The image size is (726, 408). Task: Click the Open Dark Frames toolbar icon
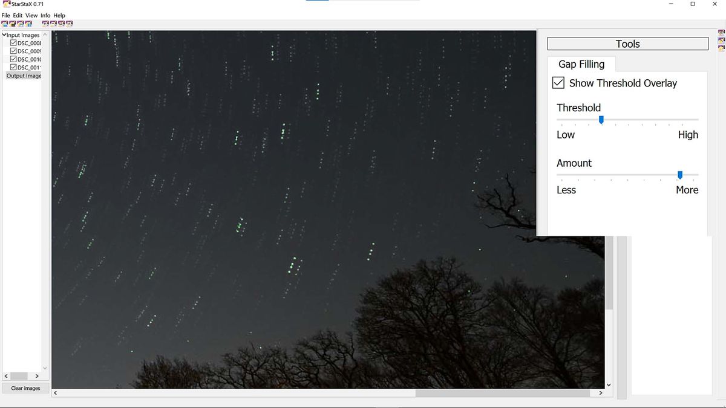13,24
